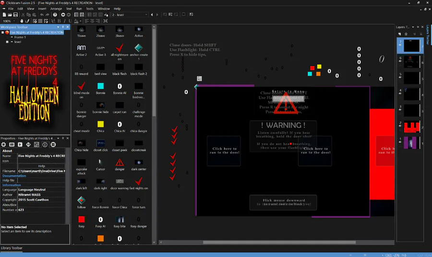
Task: Select the hand pan tool
Action: click(x=22, y=21)
